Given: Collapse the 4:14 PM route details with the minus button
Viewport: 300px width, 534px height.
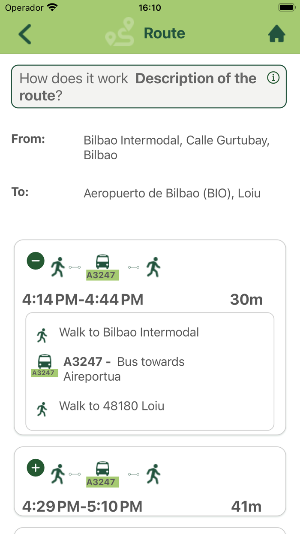Looking at the screenshot, I should coord(35,261).
